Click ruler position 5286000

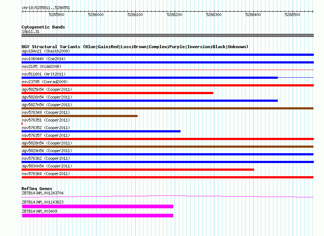click(x=96, y=15)
